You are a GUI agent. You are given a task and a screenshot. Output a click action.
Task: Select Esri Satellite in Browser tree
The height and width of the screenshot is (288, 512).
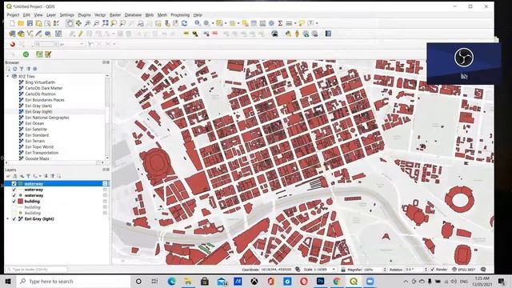36,130
